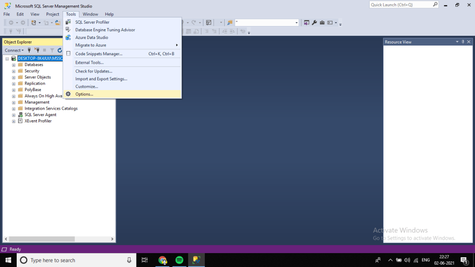Open the Connect dropdown in Object Explorer

click(x=14, y=50)
